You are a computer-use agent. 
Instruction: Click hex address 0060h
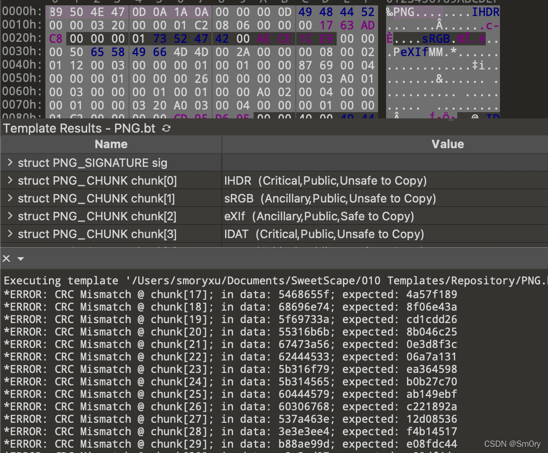(x=22, y=92)
